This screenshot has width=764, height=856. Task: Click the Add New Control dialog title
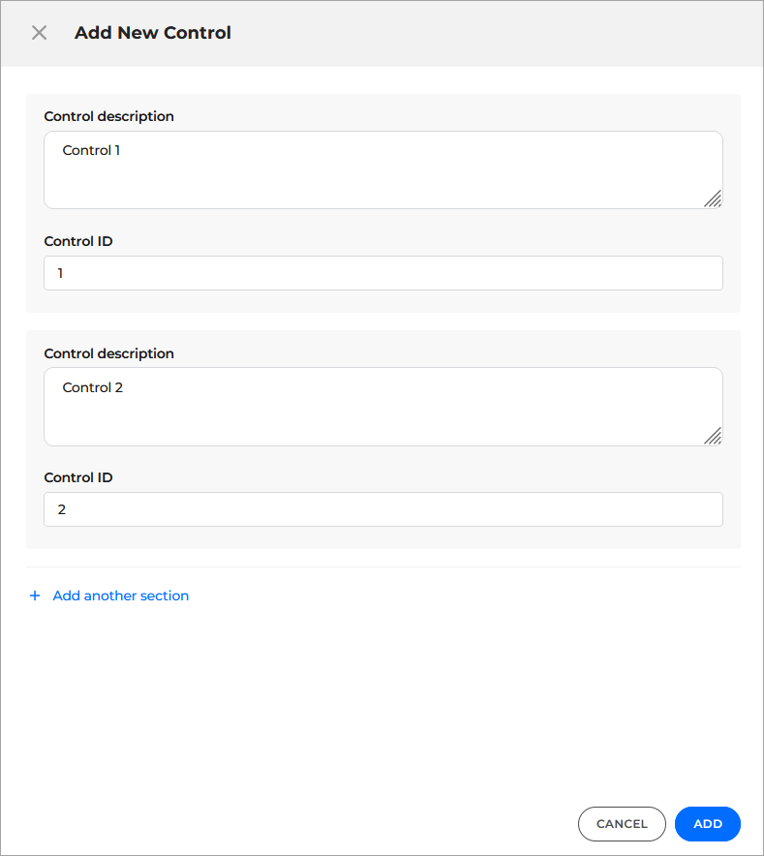152,32
